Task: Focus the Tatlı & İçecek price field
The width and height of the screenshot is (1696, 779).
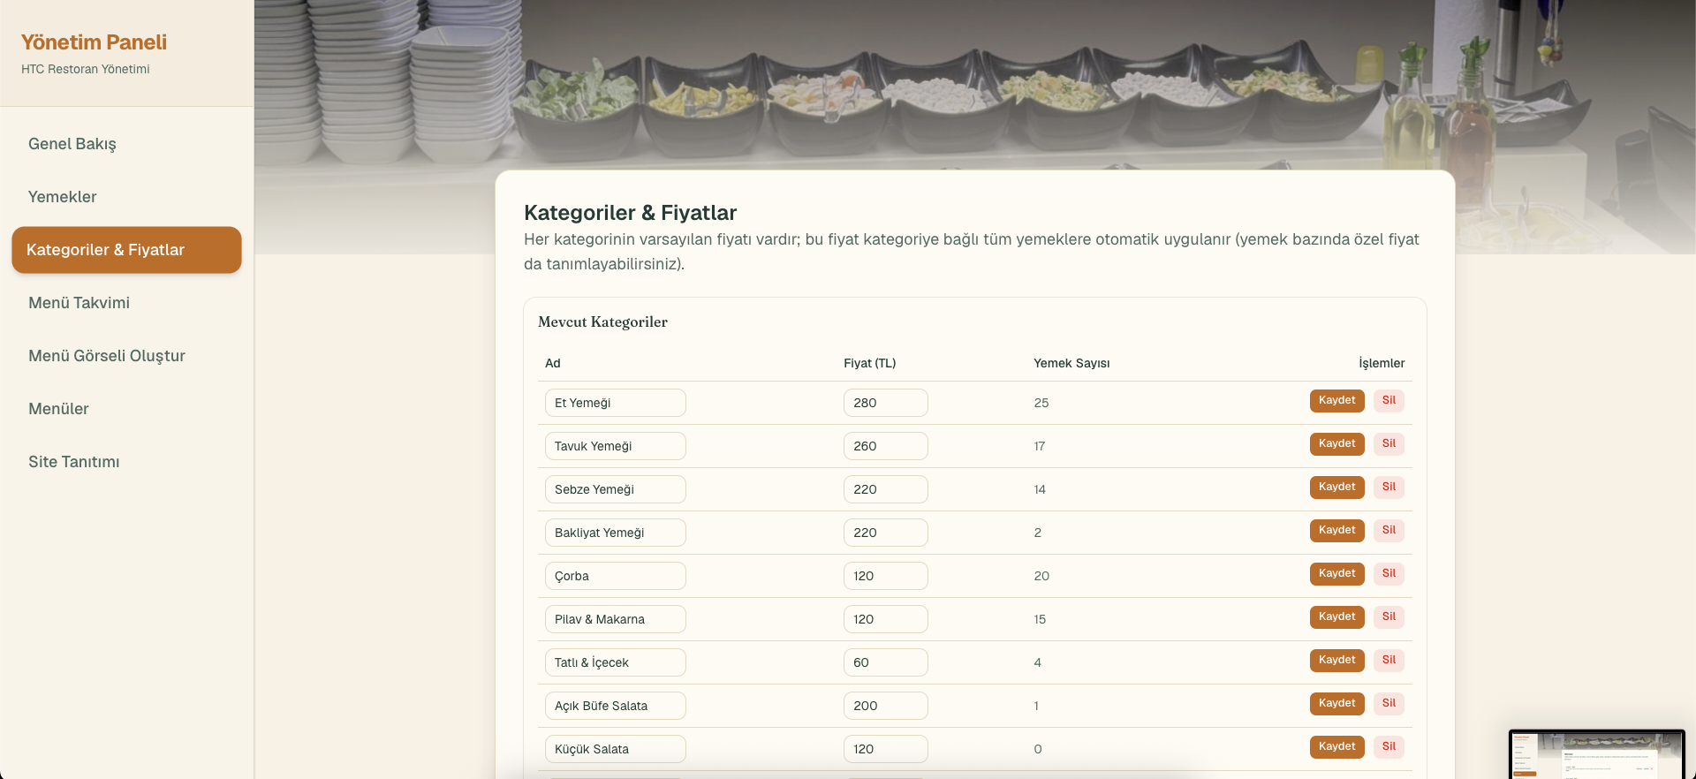Action: click(x=886, y=662)
